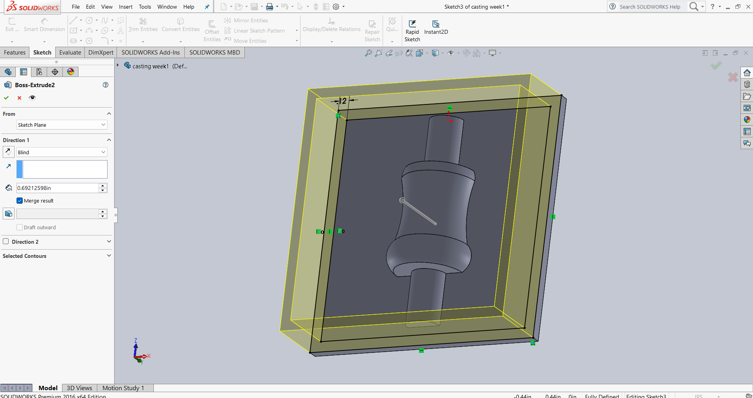Open Appearances task pane color ball
Image resolution: width=753 pixels, height=398 pixels.
(747, 120)
